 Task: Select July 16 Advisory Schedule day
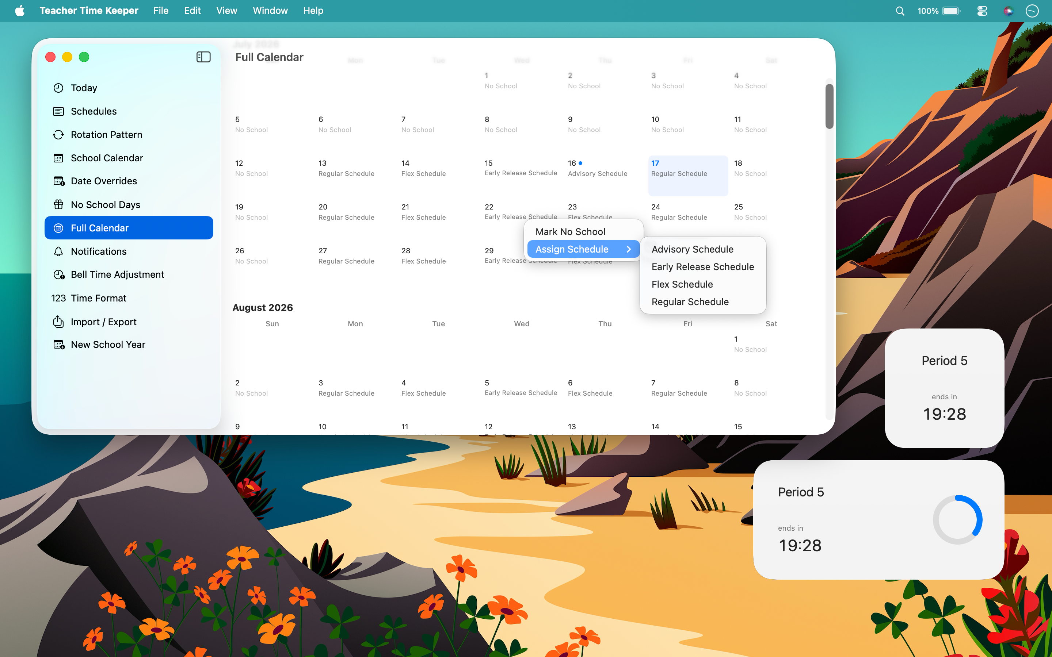pyautogui.click(x=605, y=176)
